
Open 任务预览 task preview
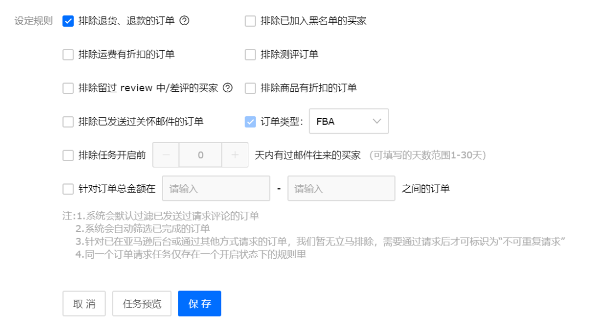tap(142, 304)
